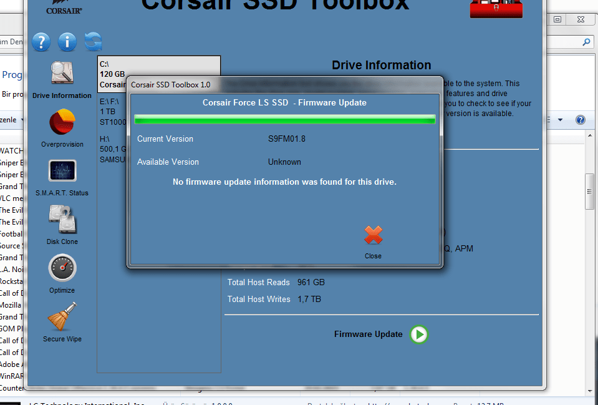Open the blue info icon
Image resolution: width=598 pixels, height=405 pixels.
(67, 42)
